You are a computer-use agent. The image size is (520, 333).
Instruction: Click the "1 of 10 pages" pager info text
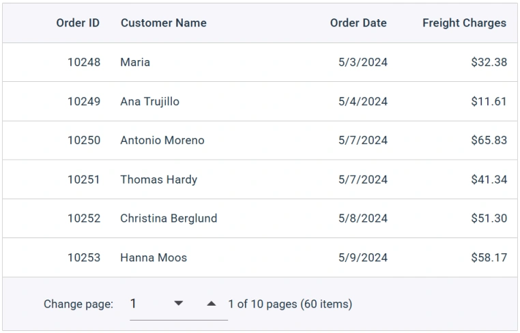(x=290, y=304)
